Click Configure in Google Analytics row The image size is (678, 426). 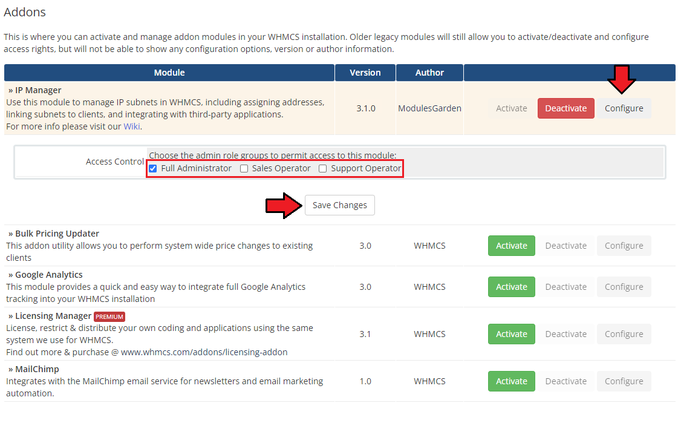(x=624, y=287)
